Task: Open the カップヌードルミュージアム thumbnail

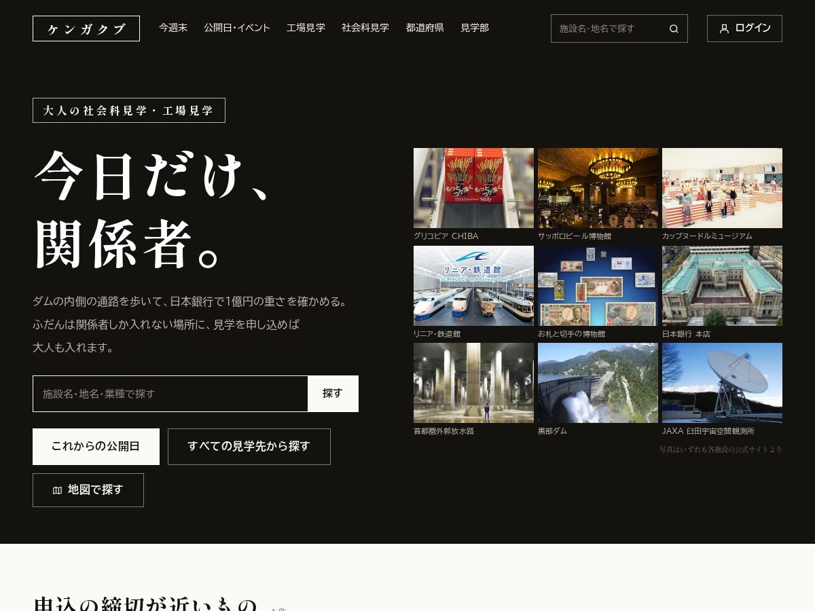Action: (x=722, y=188)
